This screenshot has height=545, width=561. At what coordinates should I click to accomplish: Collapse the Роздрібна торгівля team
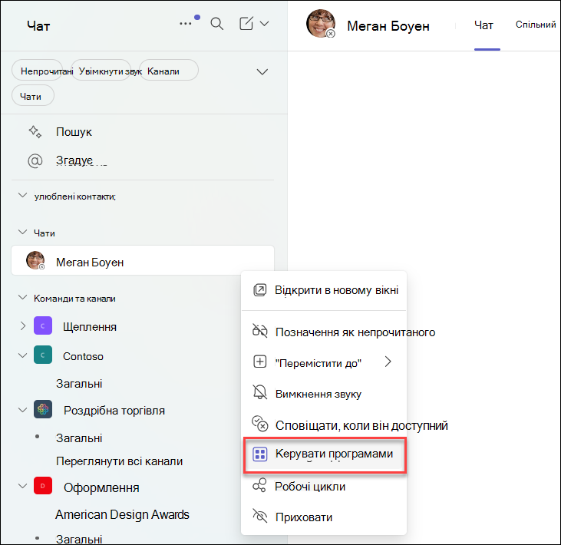tap(22, 410)
